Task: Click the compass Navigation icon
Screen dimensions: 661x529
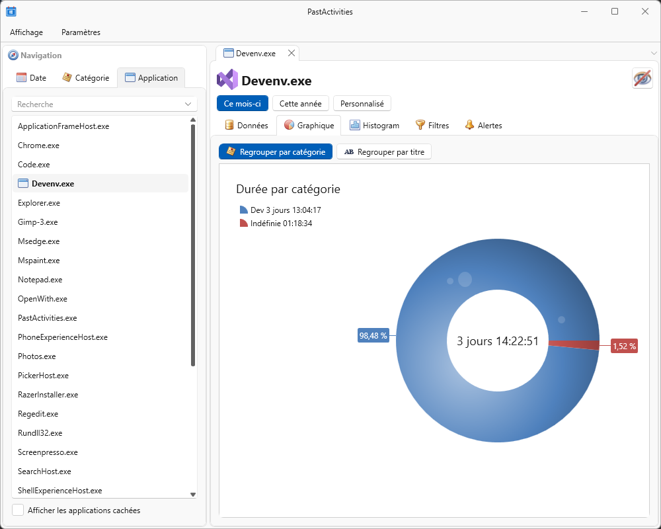Action: pyautogui.click(x=13, y=56)
